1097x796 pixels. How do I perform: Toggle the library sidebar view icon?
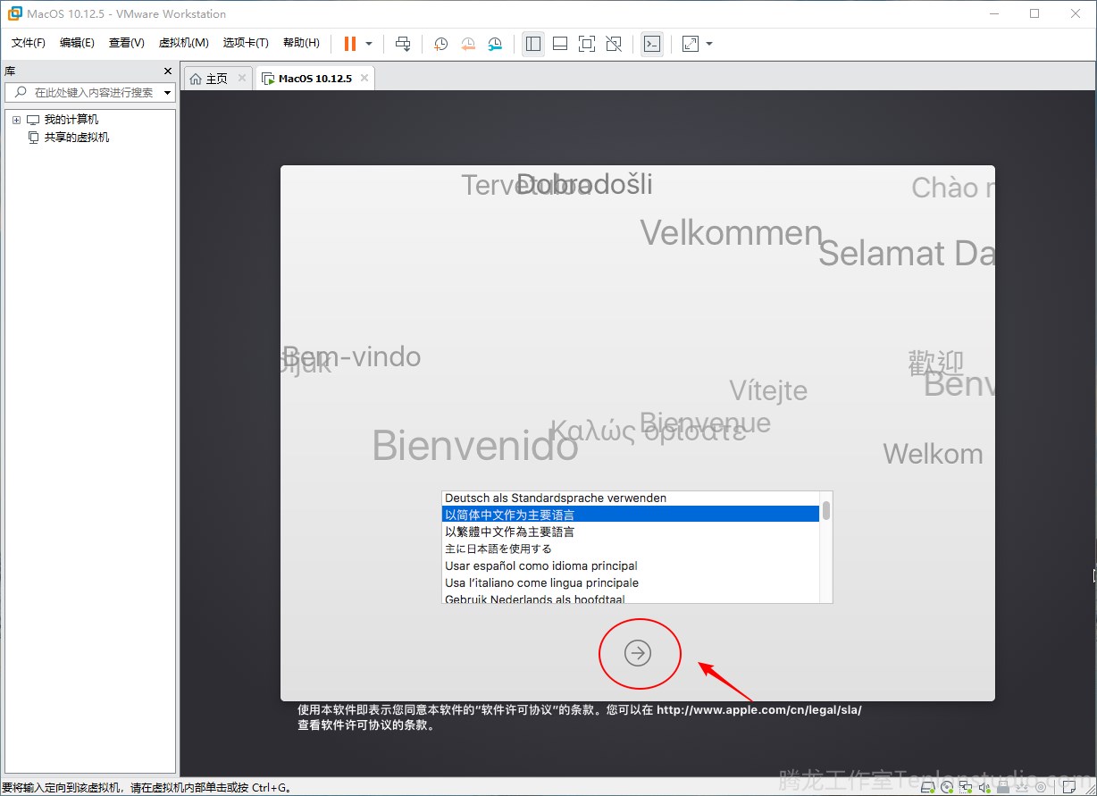coord(533,44)
